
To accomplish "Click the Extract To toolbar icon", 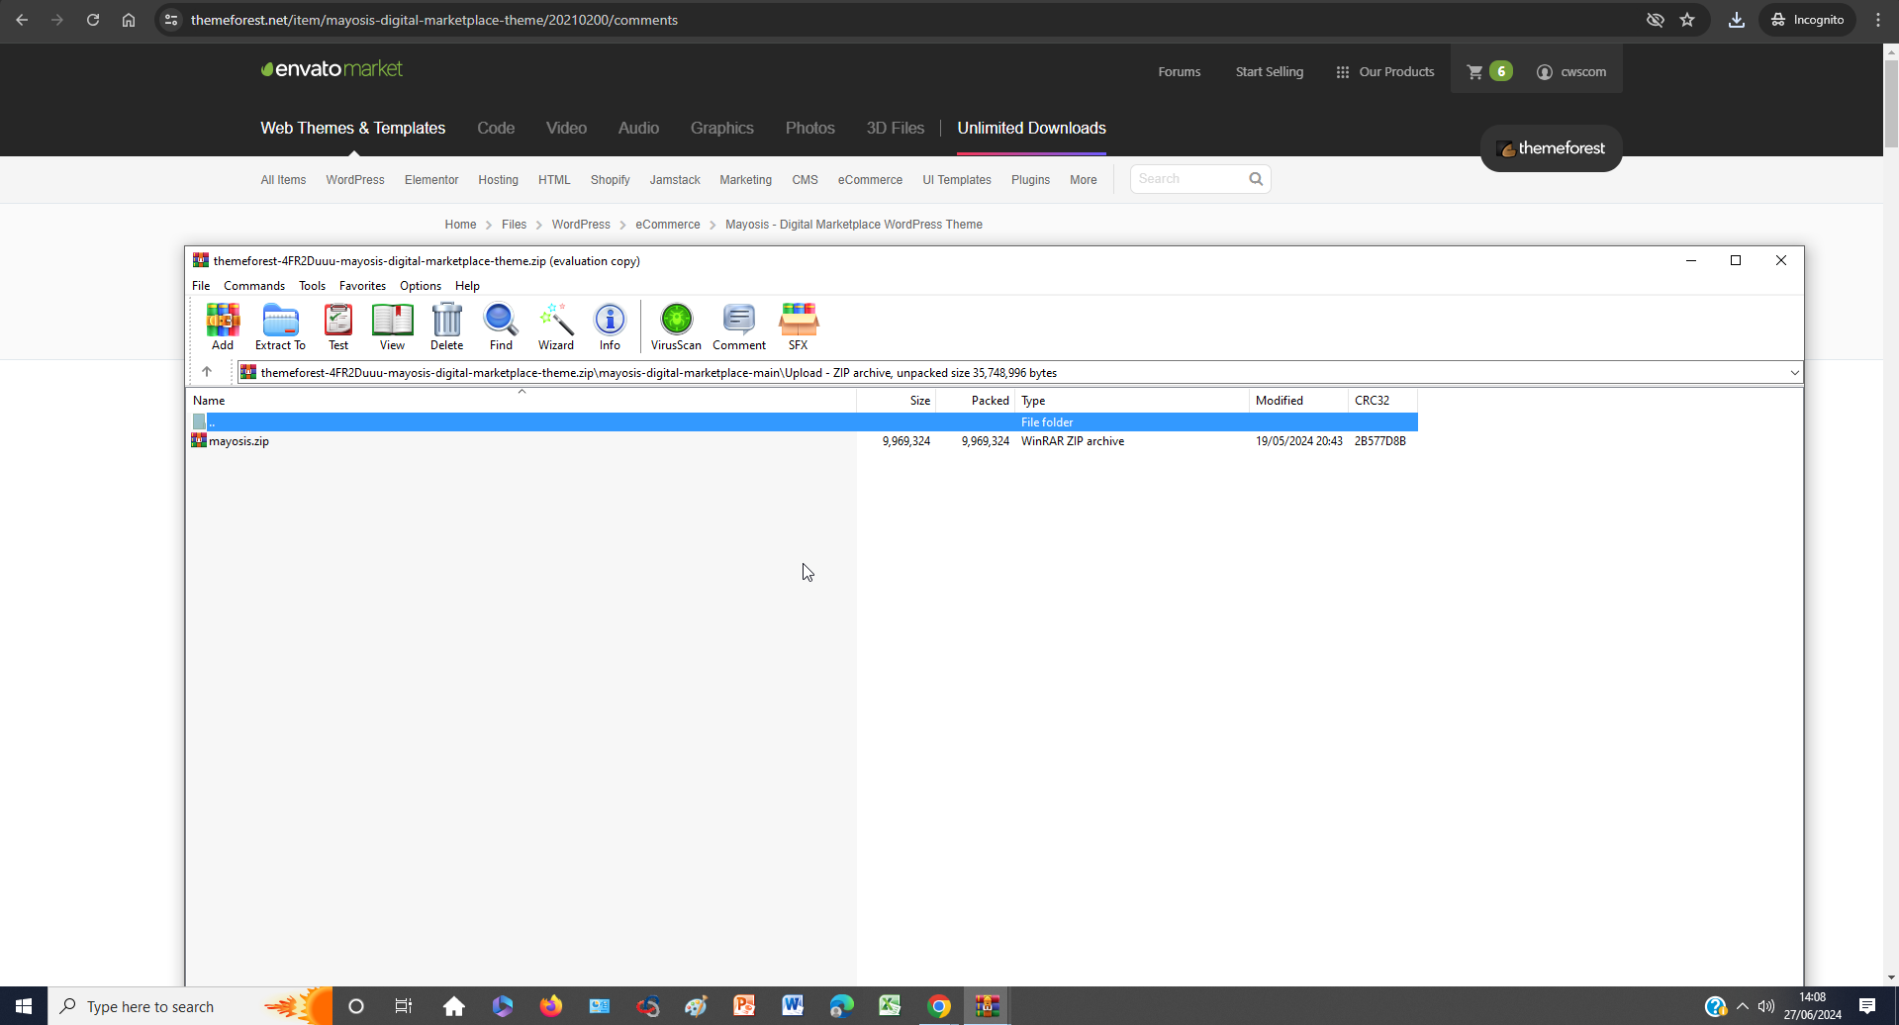I will (280, 326).
